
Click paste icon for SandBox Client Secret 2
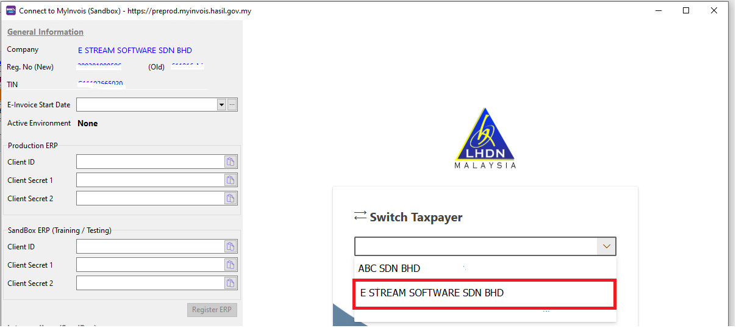[x=230, y=283]
